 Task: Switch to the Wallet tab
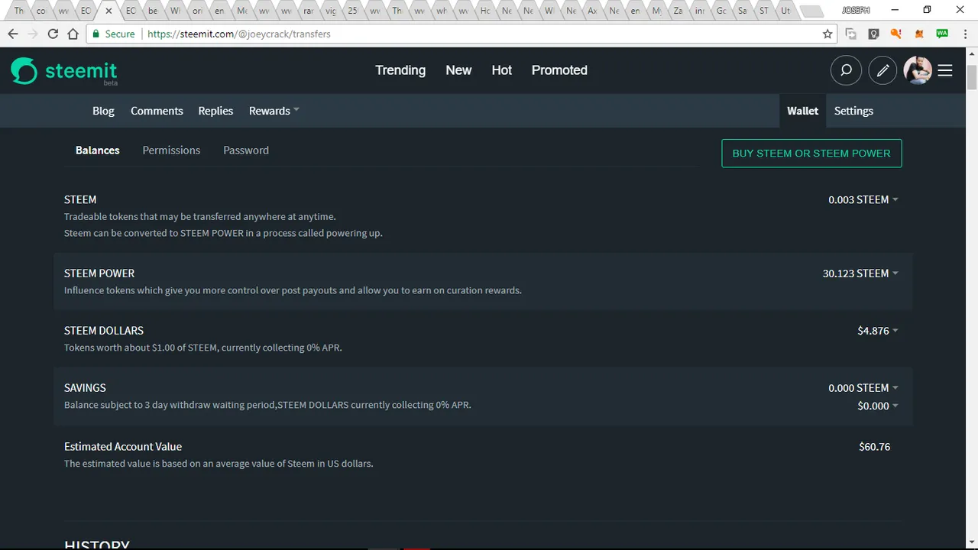[x=802, y=111]
